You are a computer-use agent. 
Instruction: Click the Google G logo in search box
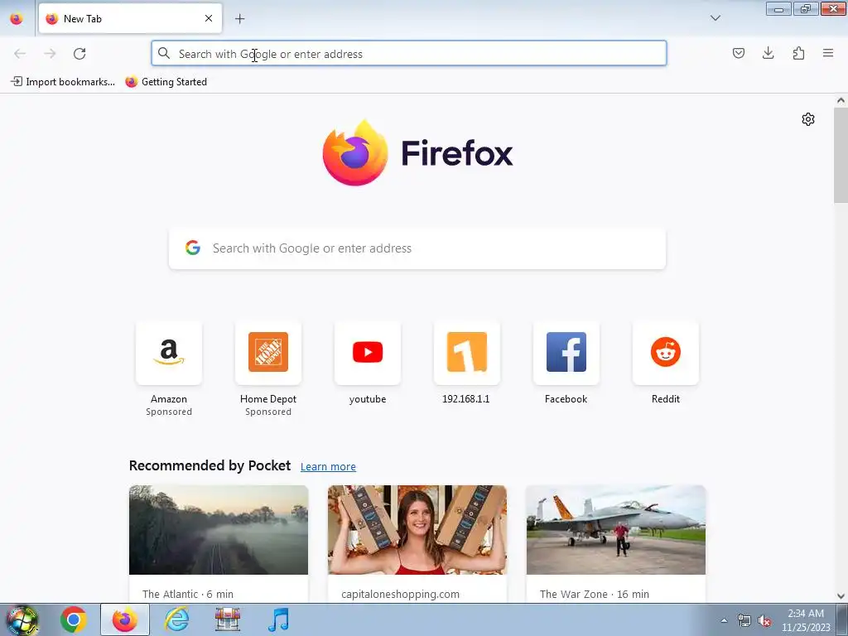tap(193, 248)
